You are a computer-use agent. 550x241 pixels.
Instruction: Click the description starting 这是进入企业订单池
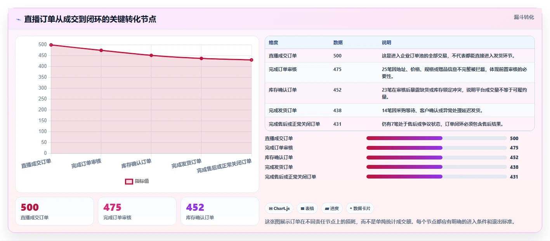448,56
